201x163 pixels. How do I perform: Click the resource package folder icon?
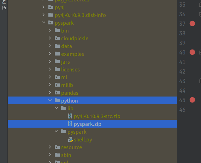pyautogui.click(x=57, y=147)
